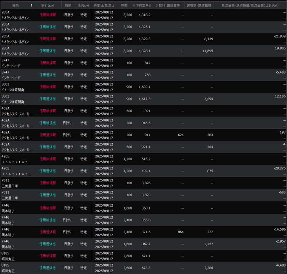Click the 平均約定単価 column header

[142, 5]
